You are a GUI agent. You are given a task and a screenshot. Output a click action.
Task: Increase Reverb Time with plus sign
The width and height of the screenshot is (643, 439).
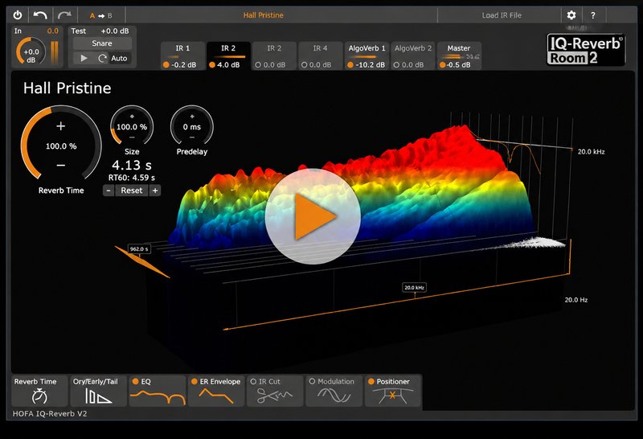[x=61, y=126]
